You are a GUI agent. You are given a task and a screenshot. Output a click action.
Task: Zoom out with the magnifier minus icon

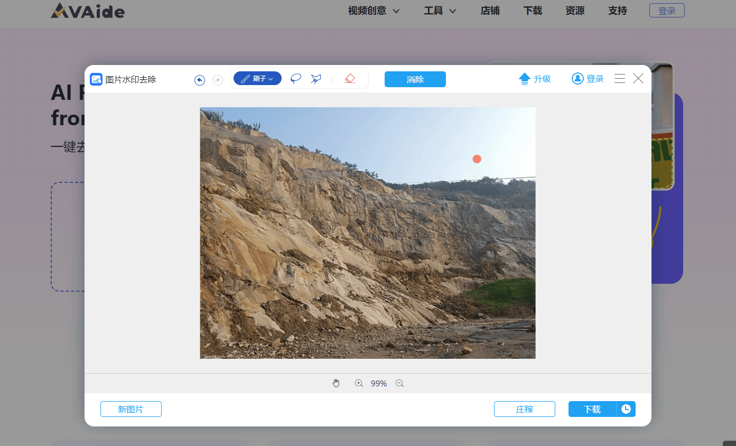399,383
